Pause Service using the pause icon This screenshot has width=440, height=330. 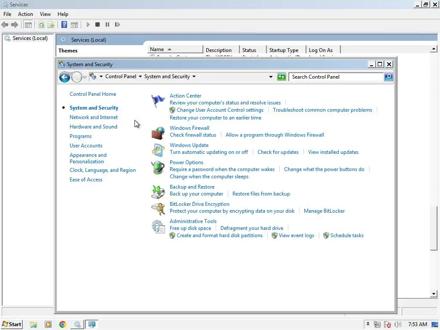coord(107,24)
